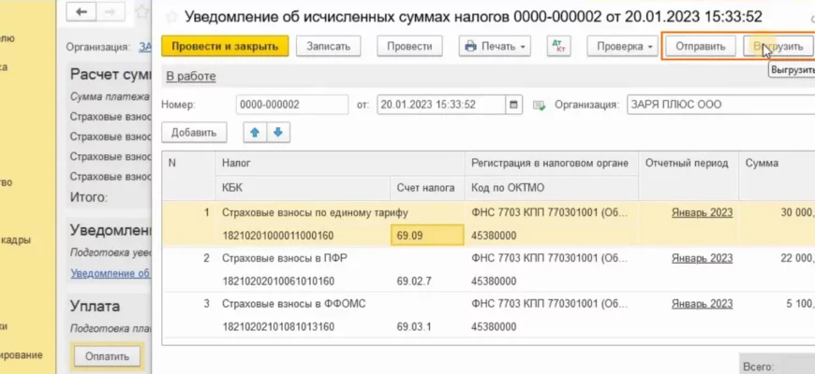The width and height of the screenshot is (815, 374).
Task: Click the Выгрузить button
Action: point(778,46)
